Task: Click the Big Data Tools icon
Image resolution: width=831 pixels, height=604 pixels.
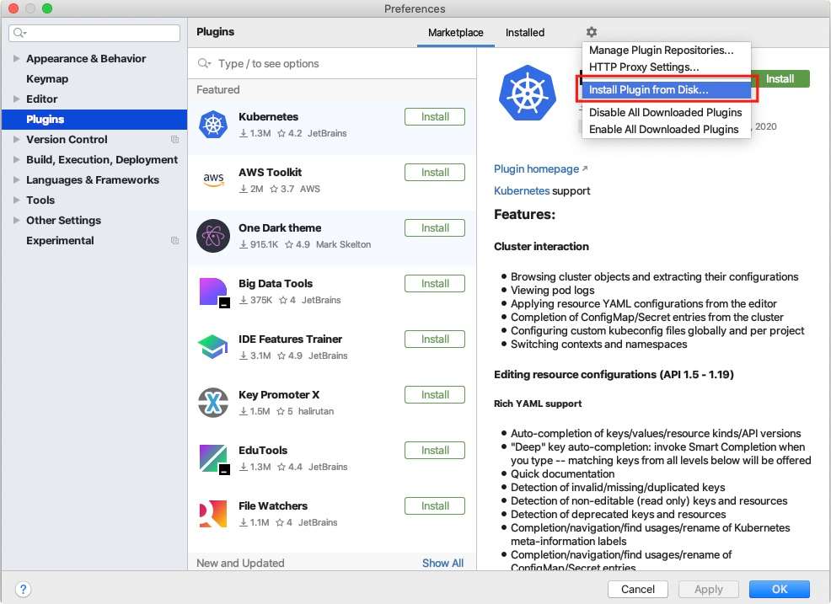Action: tap(214, 292)
